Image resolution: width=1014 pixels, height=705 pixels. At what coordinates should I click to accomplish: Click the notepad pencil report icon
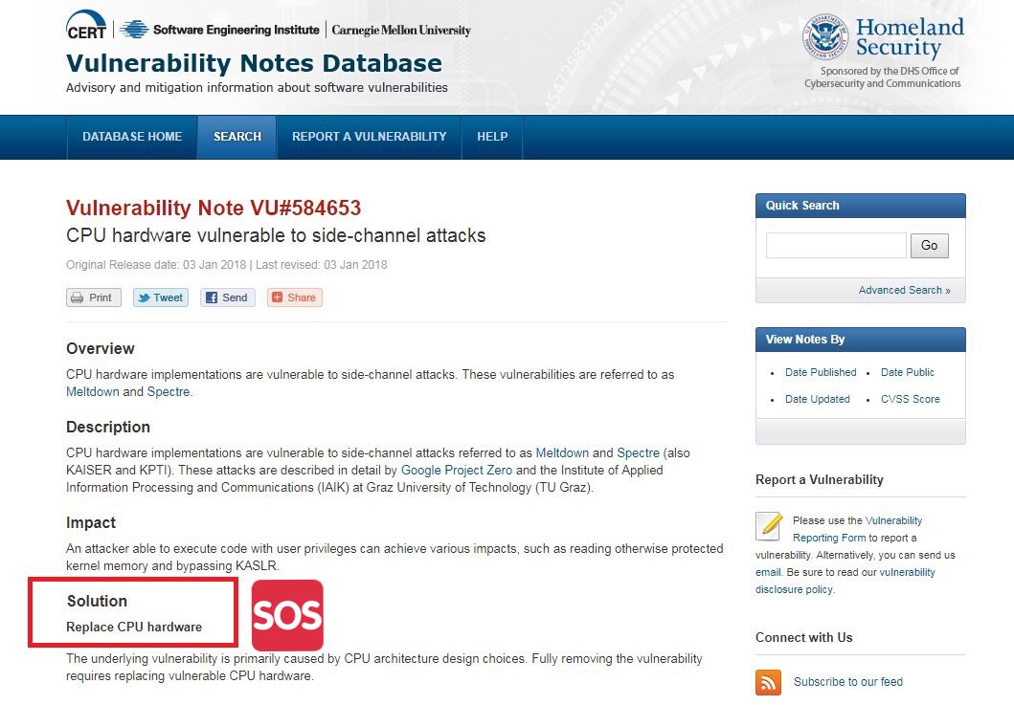[x=769, y=527]
